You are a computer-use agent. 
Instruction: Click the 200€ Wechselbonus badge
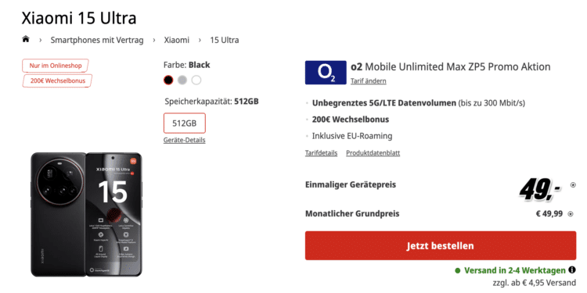(57, 80)
